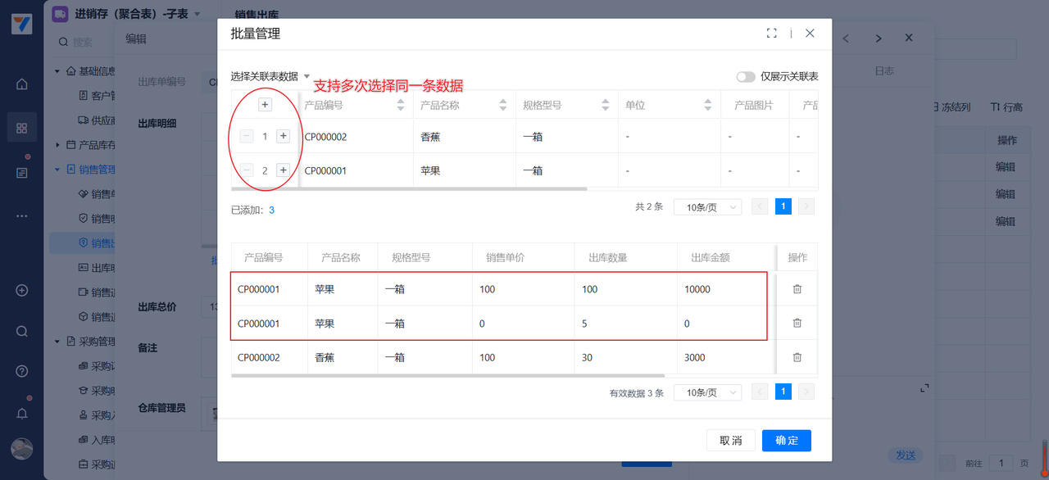Open home icon in left sidebar
This screenshot has width=1049, height=480.
pos(22,84)
